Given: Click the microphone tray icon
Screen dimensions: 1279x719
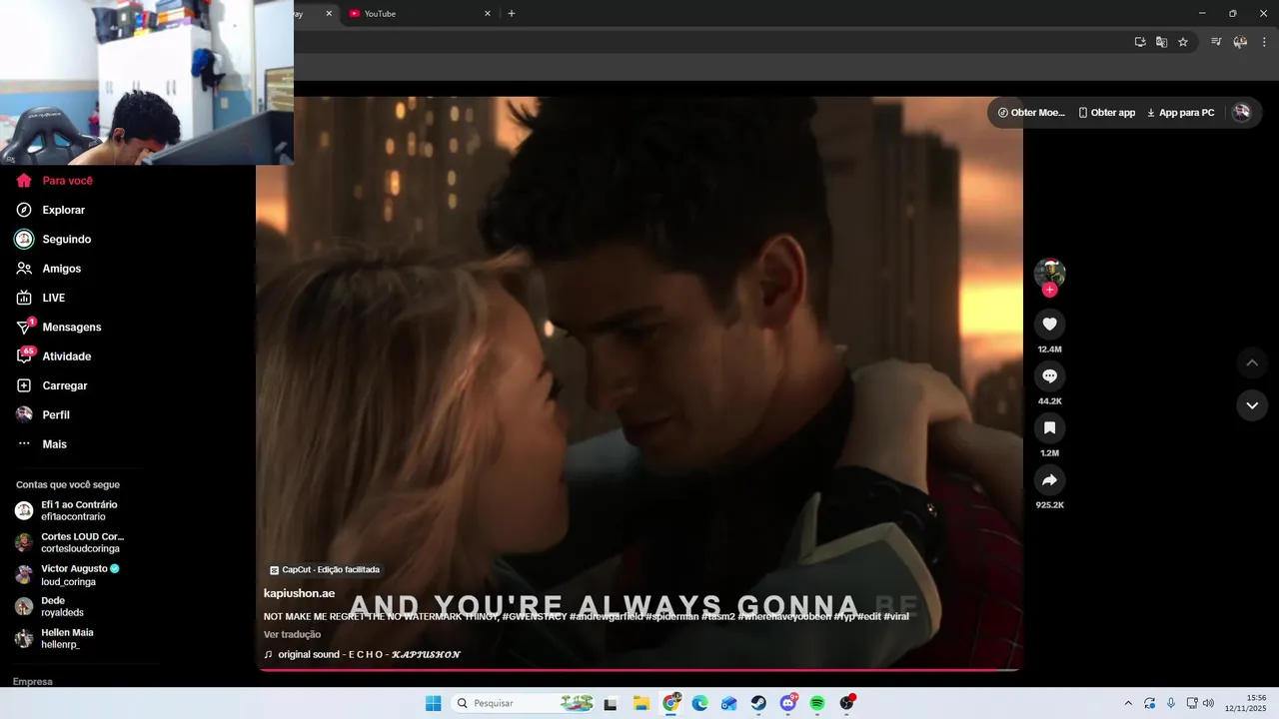Looking at the screenshot, I should 1171,703.
